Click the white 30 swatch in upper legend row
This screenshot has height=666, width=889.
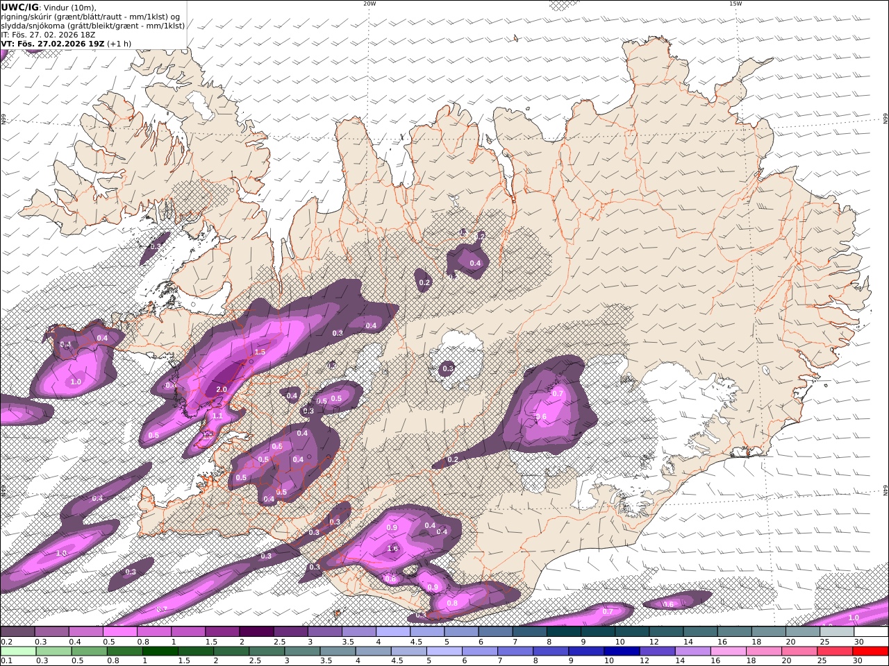tap(871, 632)
